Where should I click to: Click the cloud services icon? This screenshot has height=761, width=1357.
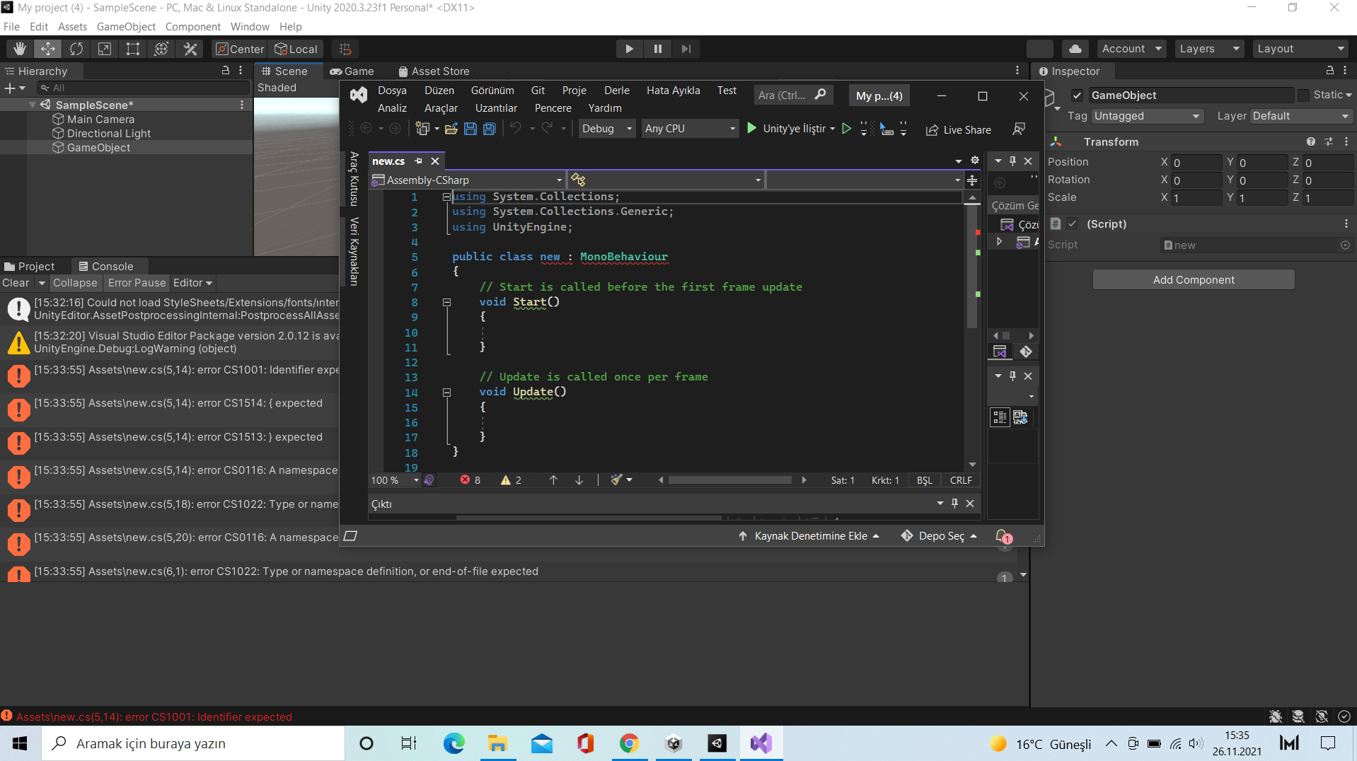pyautogui.click(x=1075, y=49)
